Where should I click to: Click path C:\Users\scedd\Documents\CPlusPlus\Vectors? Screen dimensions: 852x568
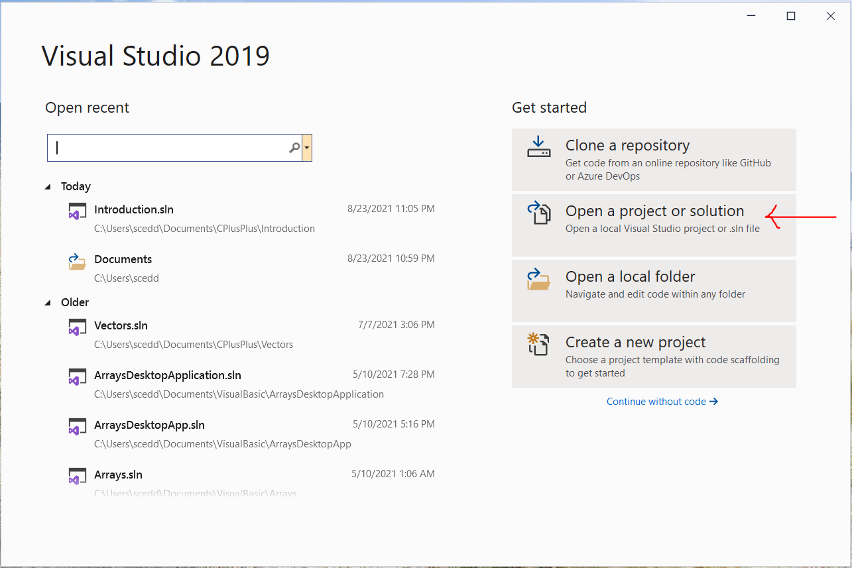(194, 345)
